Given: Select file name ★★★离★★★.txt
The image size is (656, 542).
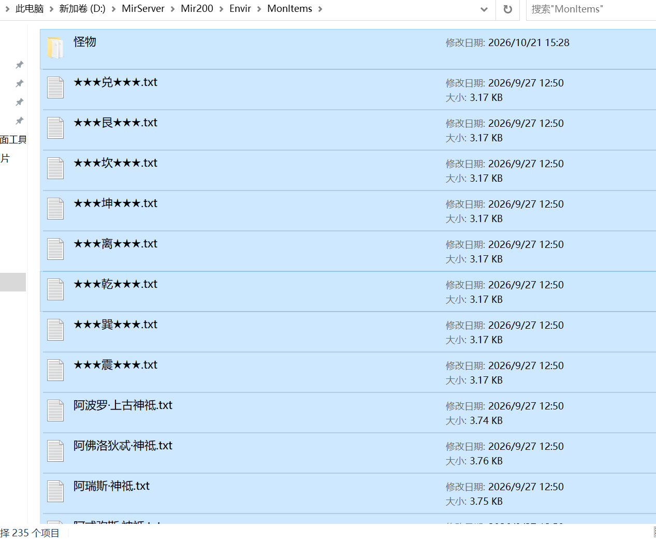Looking at the screenshot, I should tap(115, 244).
